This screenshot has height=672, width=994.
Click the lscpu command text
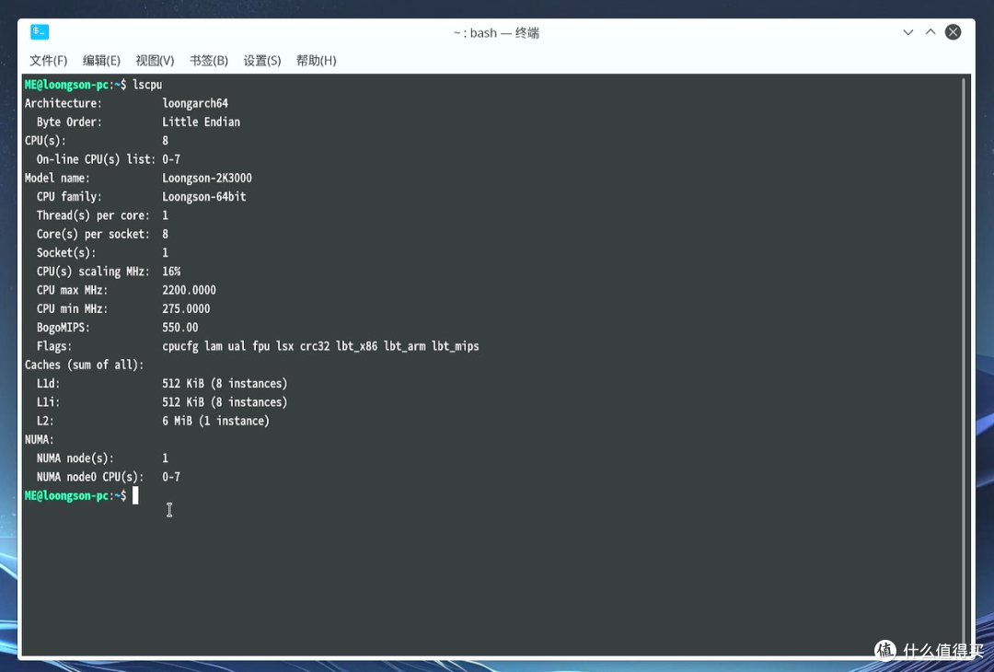(147, 85)
